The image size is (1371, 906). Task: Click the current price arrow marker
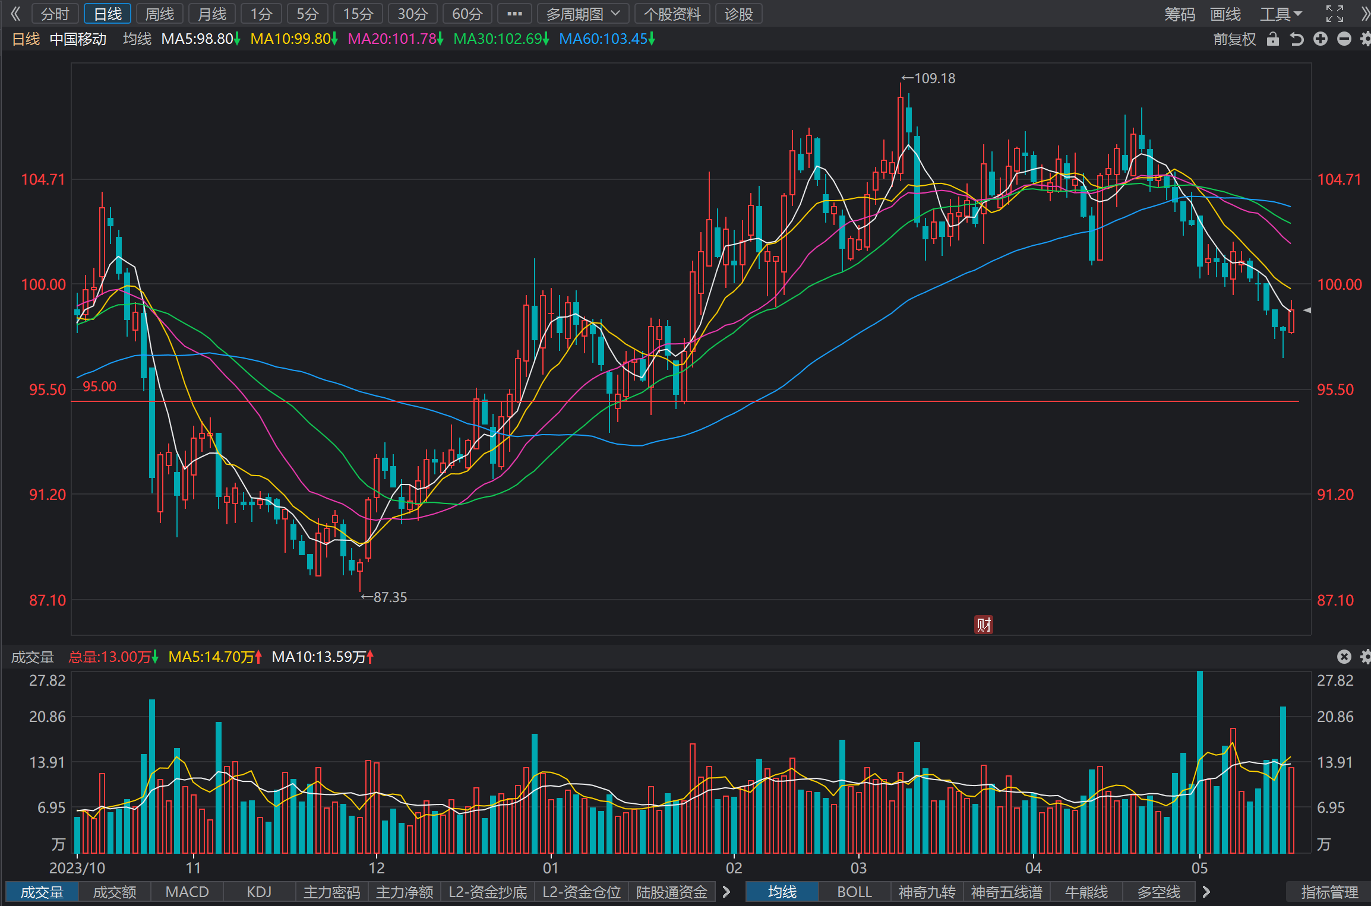coord(1307,310)
